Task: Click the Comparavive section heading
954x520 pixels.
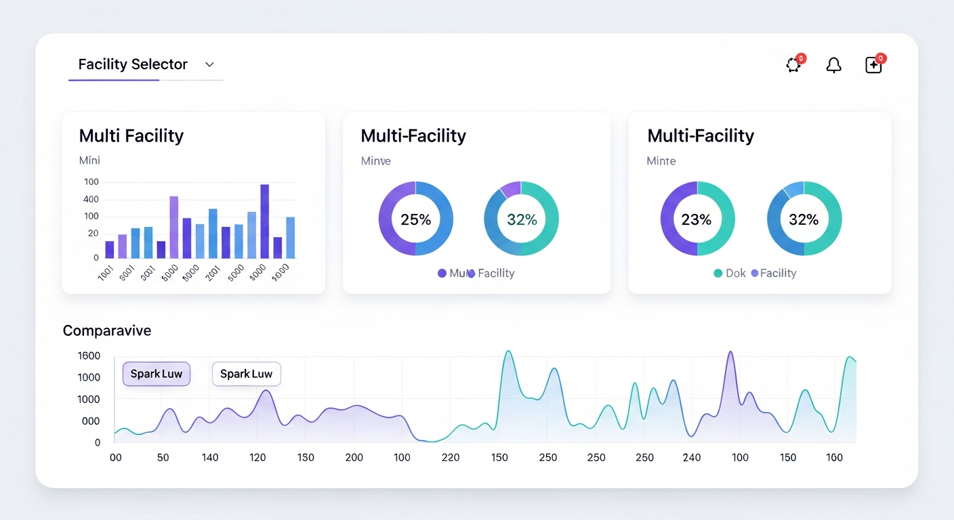Action: 106,330
